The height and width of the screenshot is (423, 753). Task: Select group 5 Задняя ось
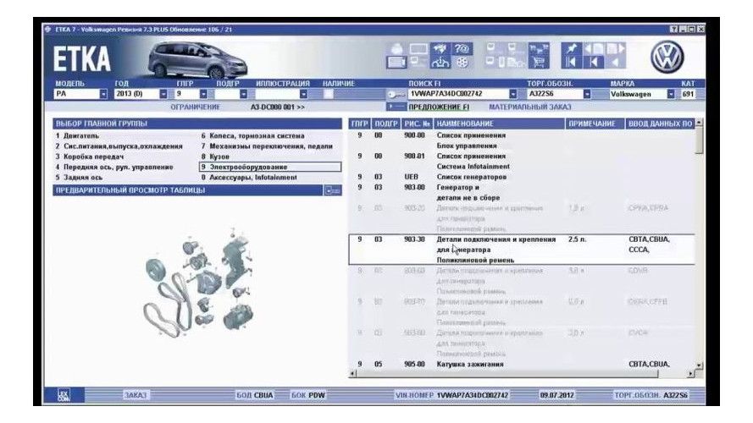coord(78,178)
